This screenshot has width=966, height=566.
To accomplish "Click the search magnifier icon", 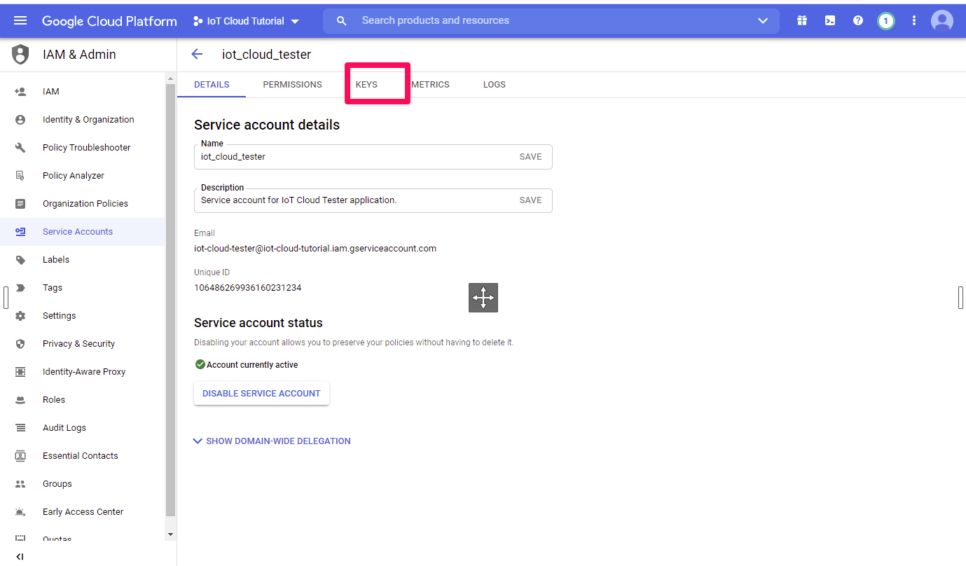I will coord(342,21).
